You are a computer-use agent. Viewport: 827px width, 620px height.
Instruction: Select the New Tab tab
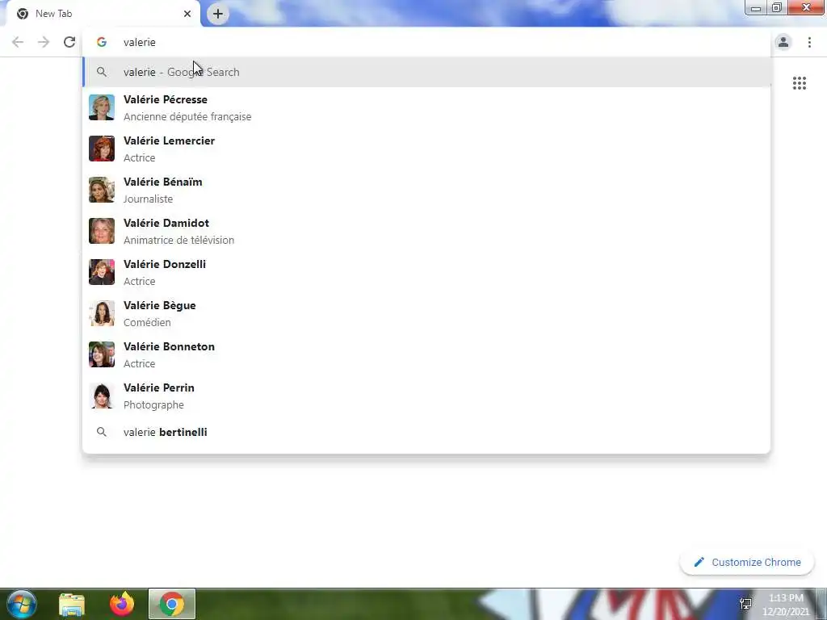point(103,14)
